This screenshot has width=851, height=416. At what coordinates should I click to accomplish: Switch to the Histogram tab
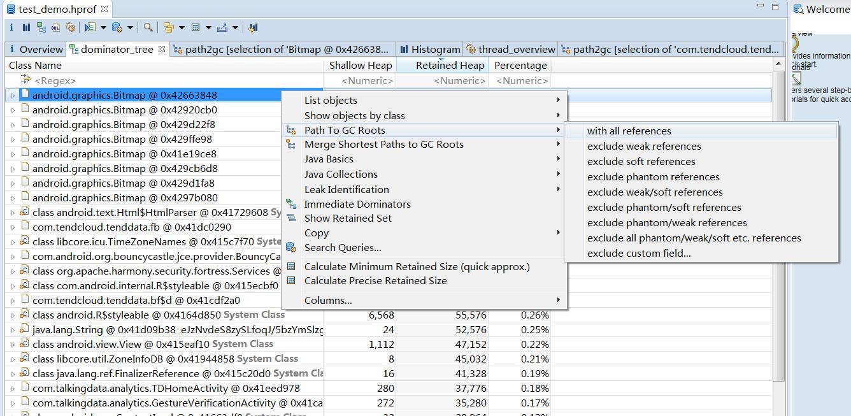pos(429,49)
